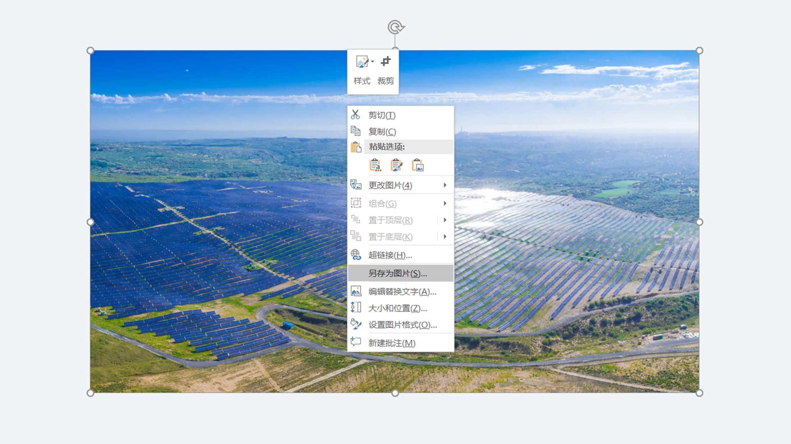Click the Format Picture paint icon
This screenshot has height=444, width=791.
coord(356,324)
